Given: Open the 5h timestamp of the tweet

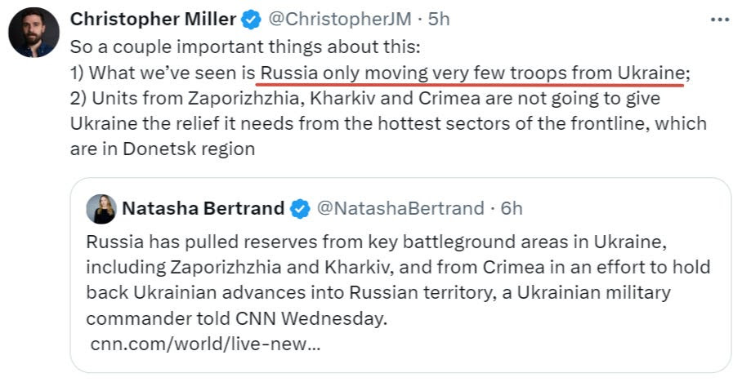Looking at the screenshot, I should pos(439,19).
